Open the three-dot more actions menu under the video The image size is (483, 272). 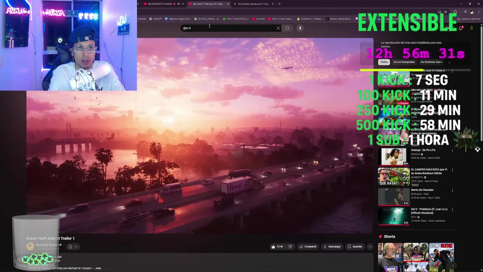(x=370, y=247)
